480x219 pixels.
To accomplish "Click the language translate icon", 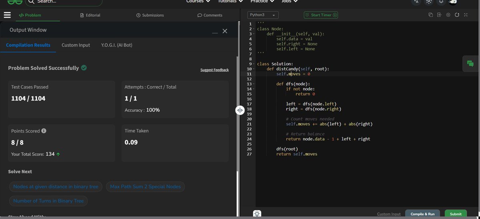I will click(x=416, y=2).
